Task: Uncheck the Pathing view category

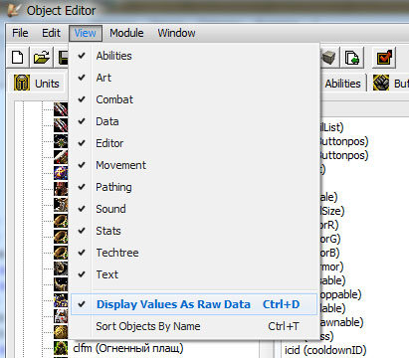Action: 194,187
